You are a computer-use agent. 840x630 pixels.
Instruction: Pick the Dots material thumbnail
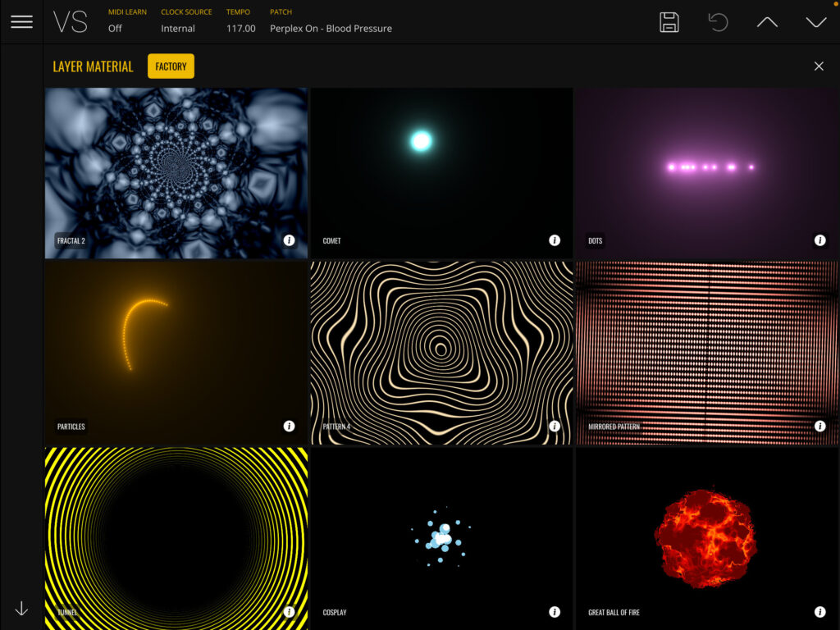(708, 173)
